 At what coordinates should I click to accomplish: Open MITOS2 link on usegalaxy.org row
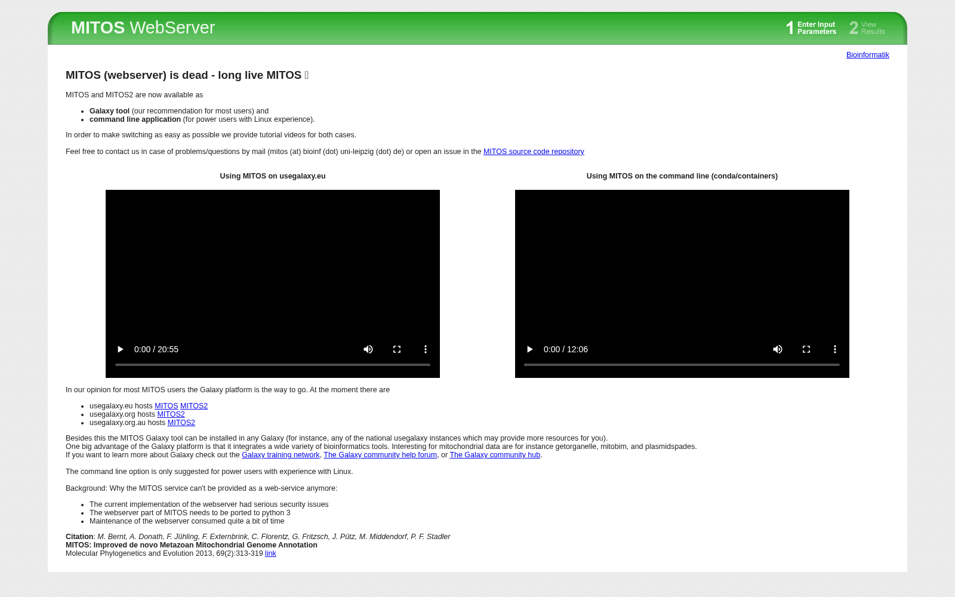[x=171, y=414]
